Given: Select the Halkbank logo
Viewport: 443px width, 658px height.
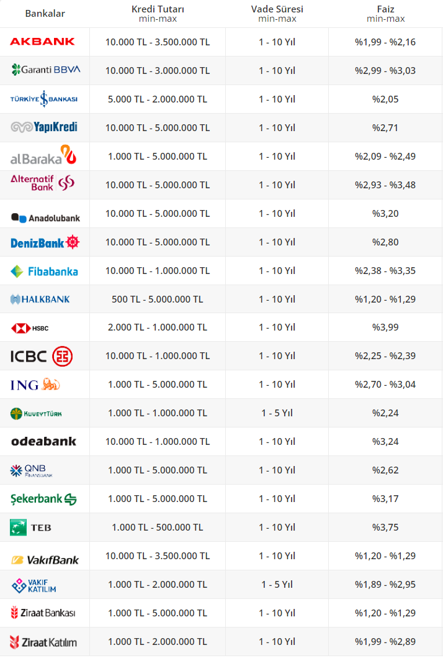Looking at the screenshot, I should click(40, 299).
